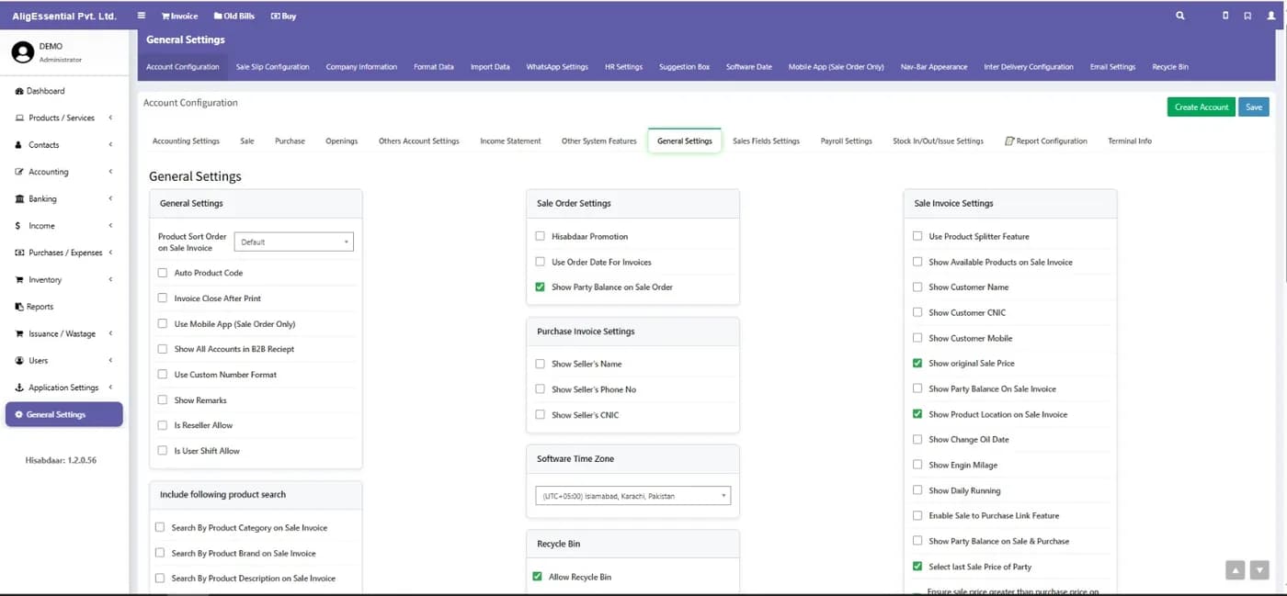Tick Show Seller's Name checkbox

coord(541,364)
